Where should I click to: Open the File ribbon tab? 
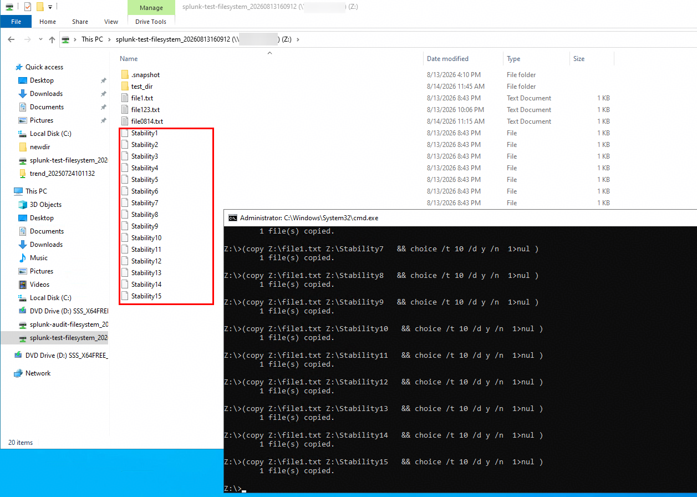tap(16, 22)
